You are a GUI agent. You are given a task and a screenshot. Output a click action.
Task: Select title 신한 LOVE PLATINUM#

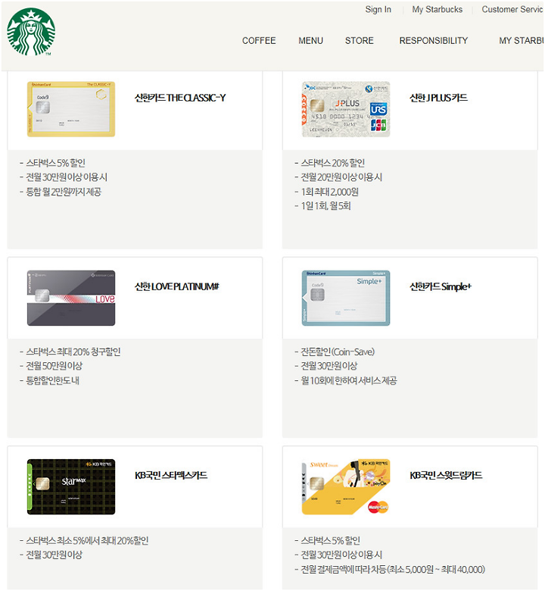176,287
